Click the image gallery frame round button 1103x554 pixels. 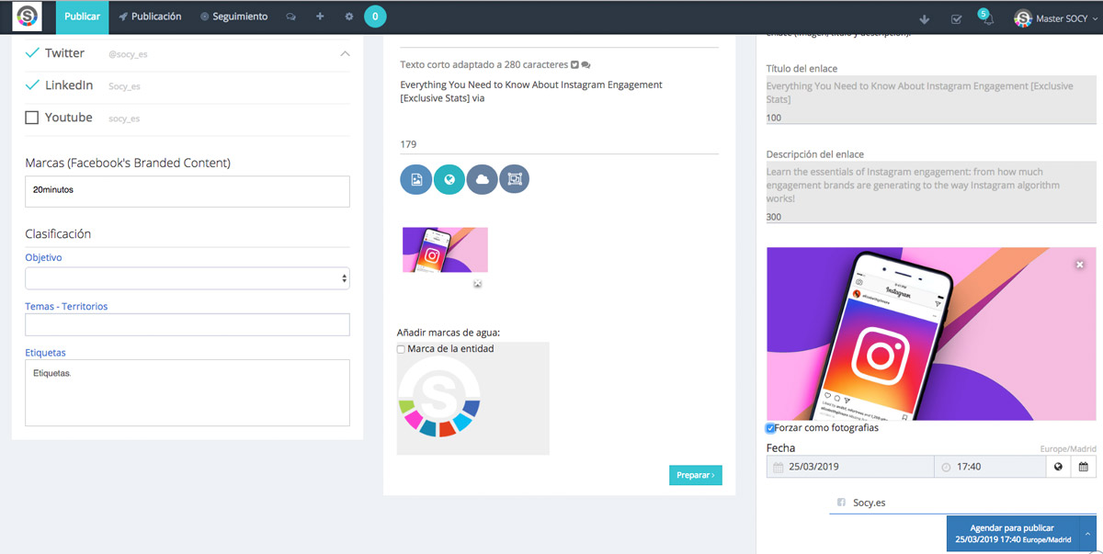click(x=515, y=179)
